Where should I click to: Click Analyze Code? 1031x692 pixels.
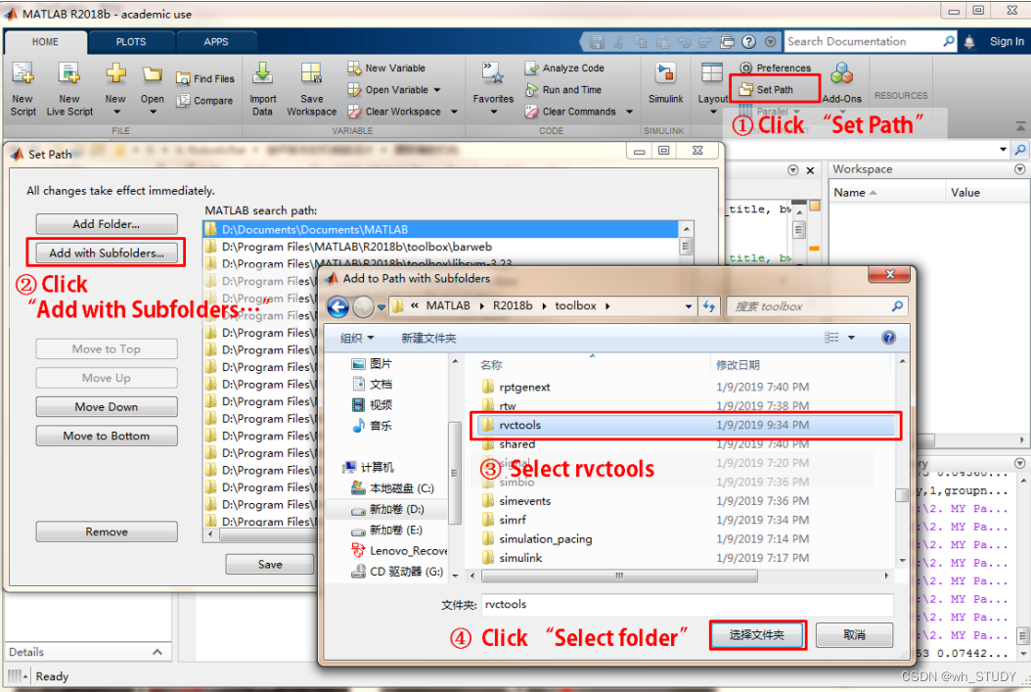click(564, 68)
